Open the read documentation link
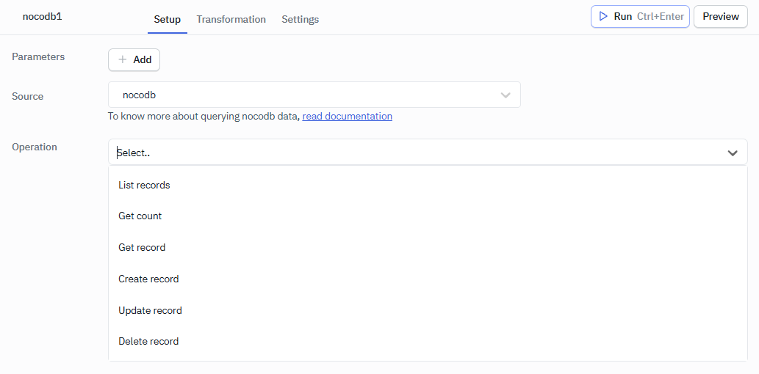 (347, 116)
